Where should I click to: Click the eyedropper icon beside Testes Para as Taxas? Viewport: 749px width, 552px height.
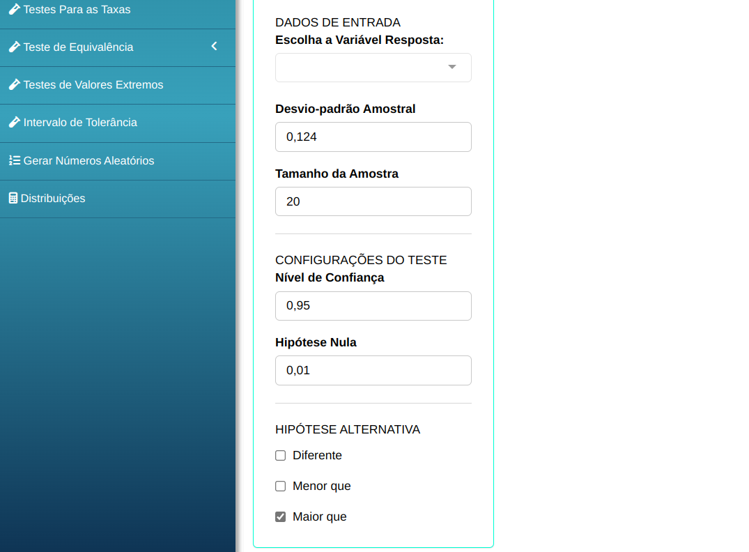[14, 10]
